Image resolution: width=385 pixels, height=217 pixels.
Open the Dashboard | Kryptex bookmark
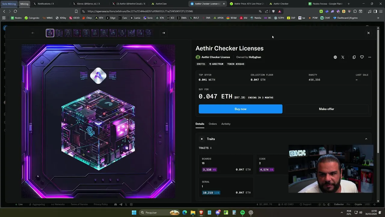click(345, 18)
